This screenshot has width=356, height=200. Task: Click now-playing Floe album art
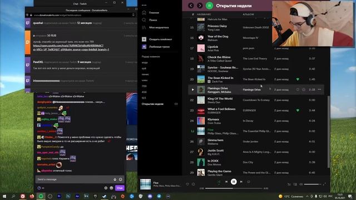[x=145, y=184]
